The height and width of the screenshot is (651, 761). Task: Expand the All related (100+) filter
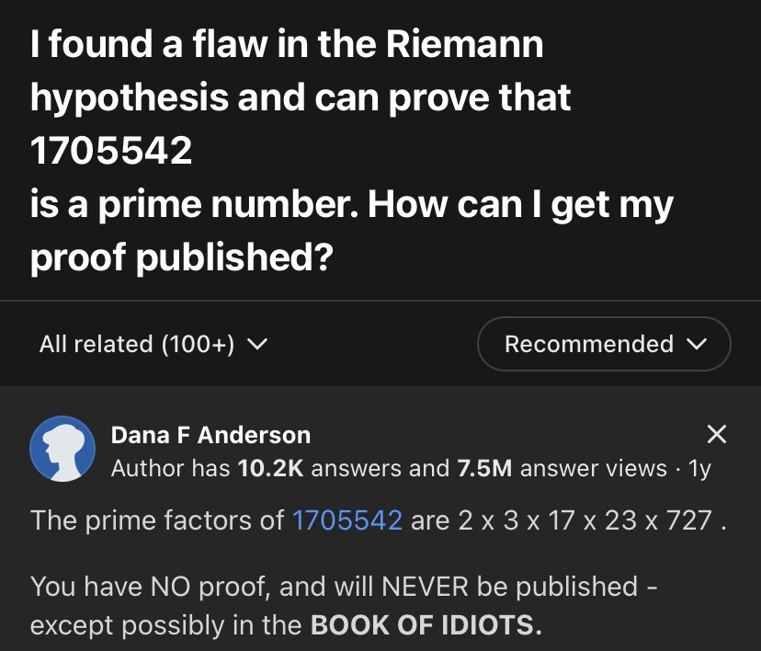pos(153,344)
